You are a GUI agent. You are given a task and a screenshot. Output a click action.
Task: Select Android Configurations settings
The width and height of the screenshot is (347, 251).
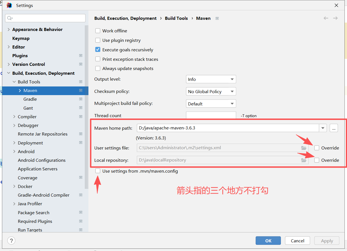[42, 160]
